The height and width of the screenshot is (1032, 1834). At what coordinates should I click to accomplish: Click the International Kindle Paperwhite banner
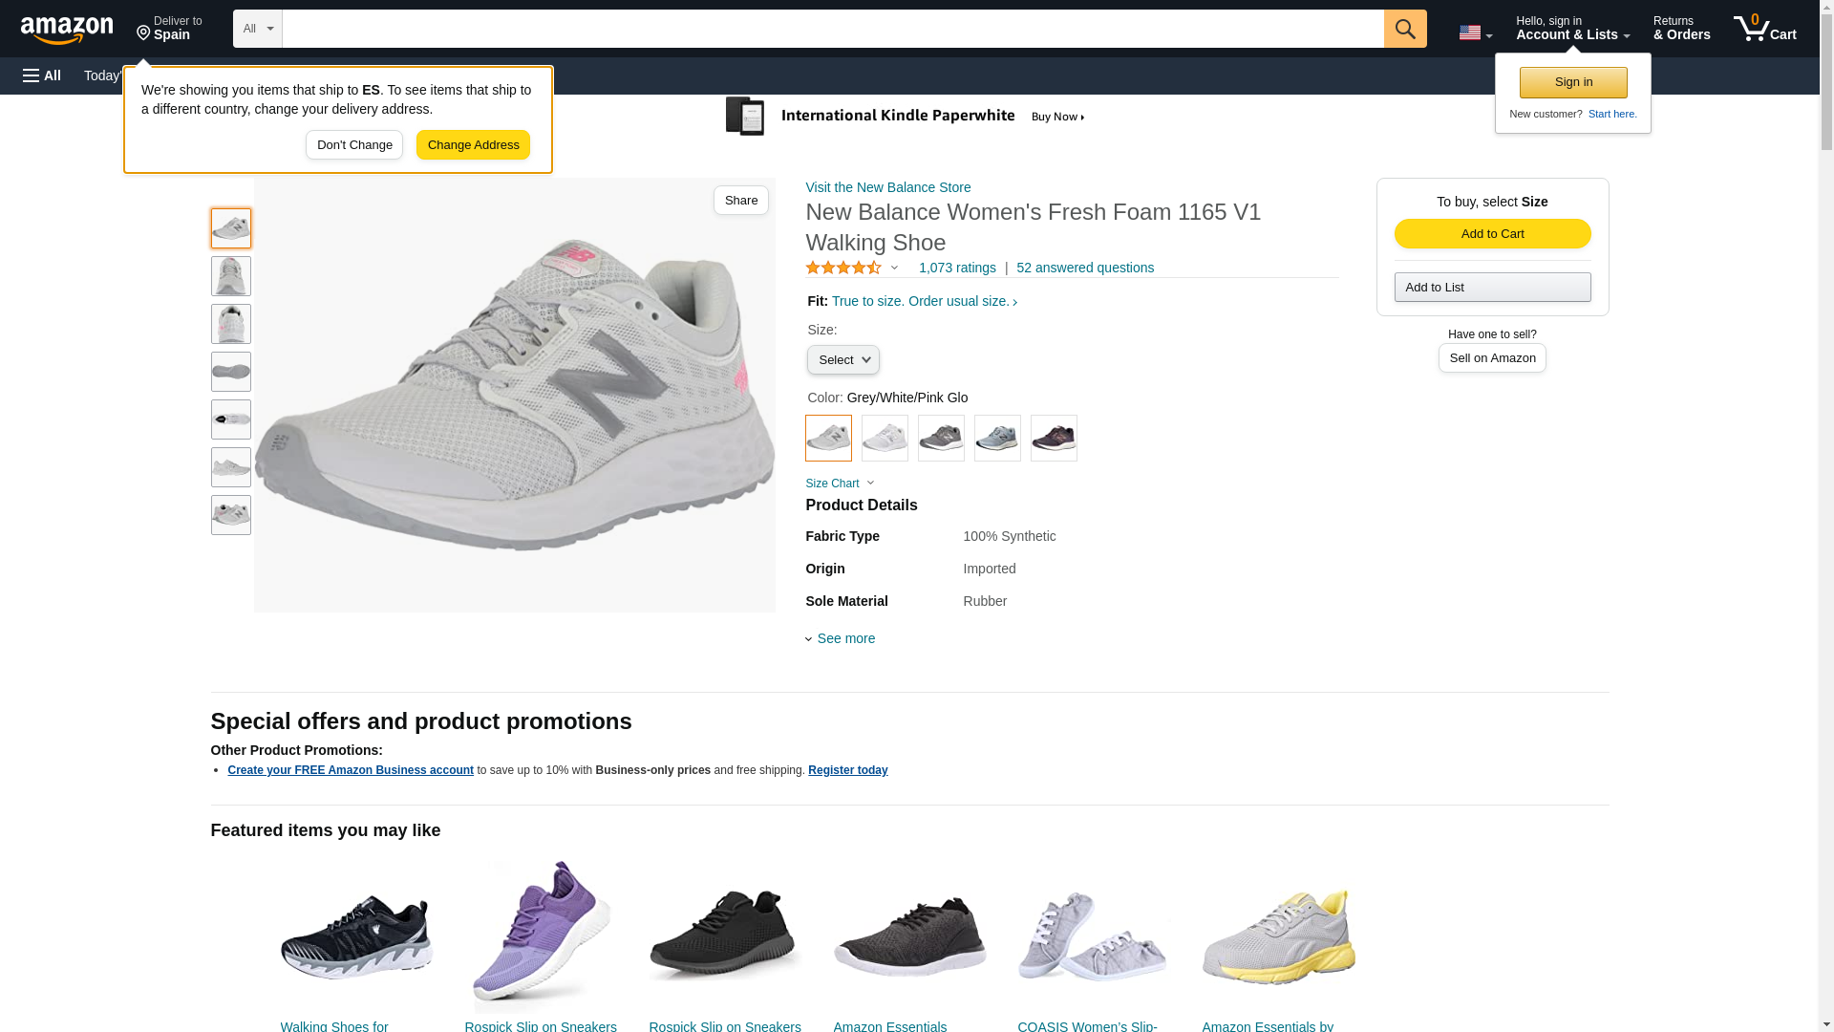[x=906, y=117]
